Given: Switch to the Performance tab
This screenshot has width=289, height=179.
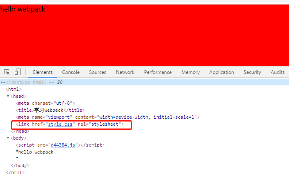Looking at the screenshot, I should click(x=158, y=72).
